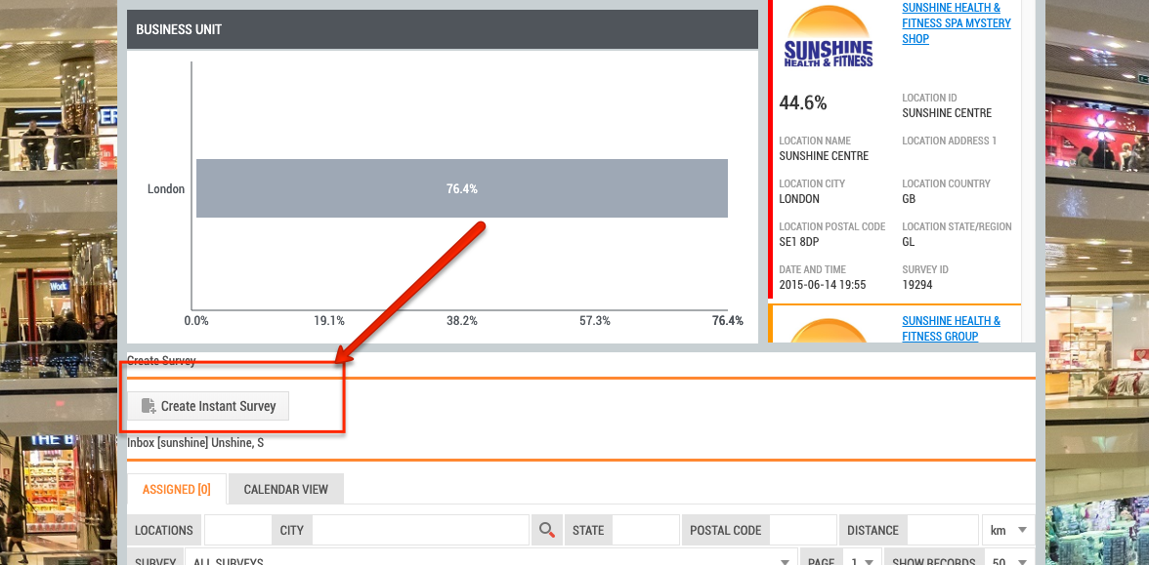Image resolution: width=1149 pixels, height=565 pixels.
Task: Click the Postal Code input field
Action: tap(803, 530)
